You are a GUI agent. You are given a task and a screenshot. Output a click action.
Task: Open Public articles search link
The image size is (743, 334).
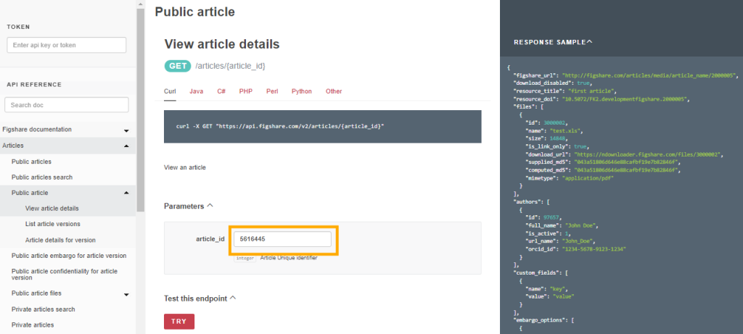tap(42, 177)
